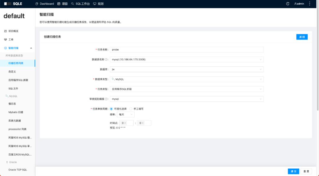Click the 工单 sidebar icon

point(6,40)
